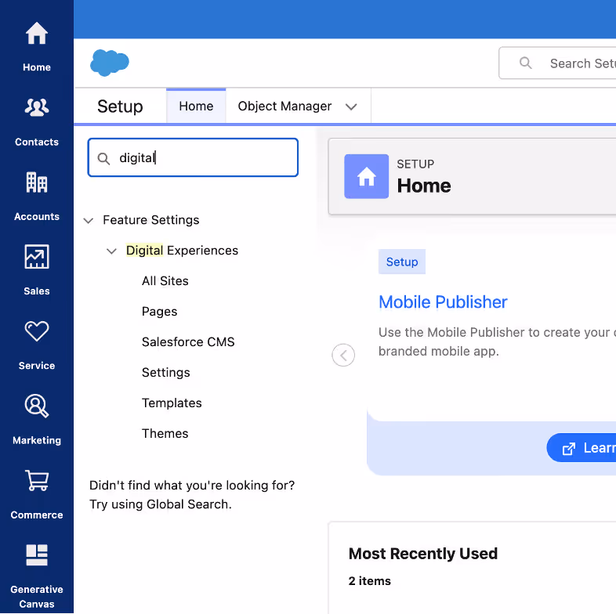This screenshot has height=614, width=616.
Task: Go to previous carousel card arrow
Action: [x=343, y=356]
